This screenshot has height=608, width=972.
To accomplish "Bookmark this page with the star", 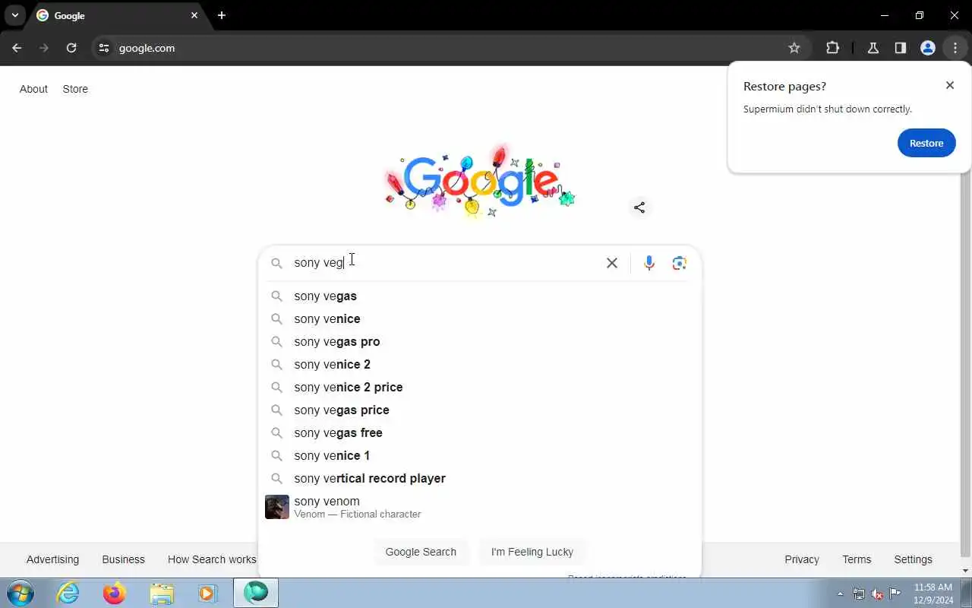I will [x=794, y=48].
